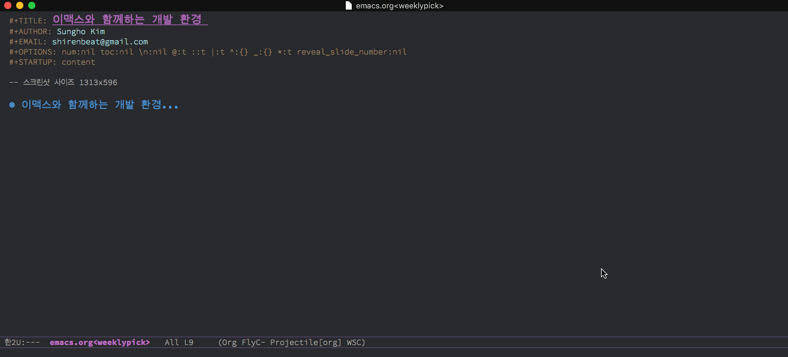Click the email shirenbeat@gmail.com
Viewport: 788px width, 357px height.
point(100,41)
